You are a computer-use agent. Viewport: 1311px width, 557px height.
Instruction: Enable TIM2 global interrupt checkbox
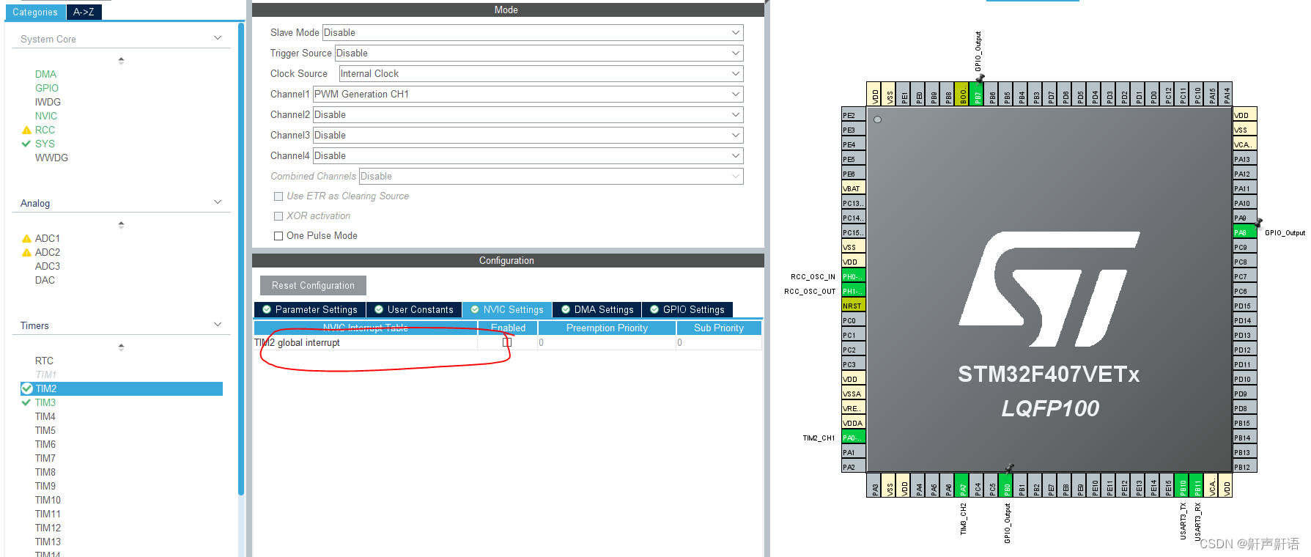pos(507,342)
